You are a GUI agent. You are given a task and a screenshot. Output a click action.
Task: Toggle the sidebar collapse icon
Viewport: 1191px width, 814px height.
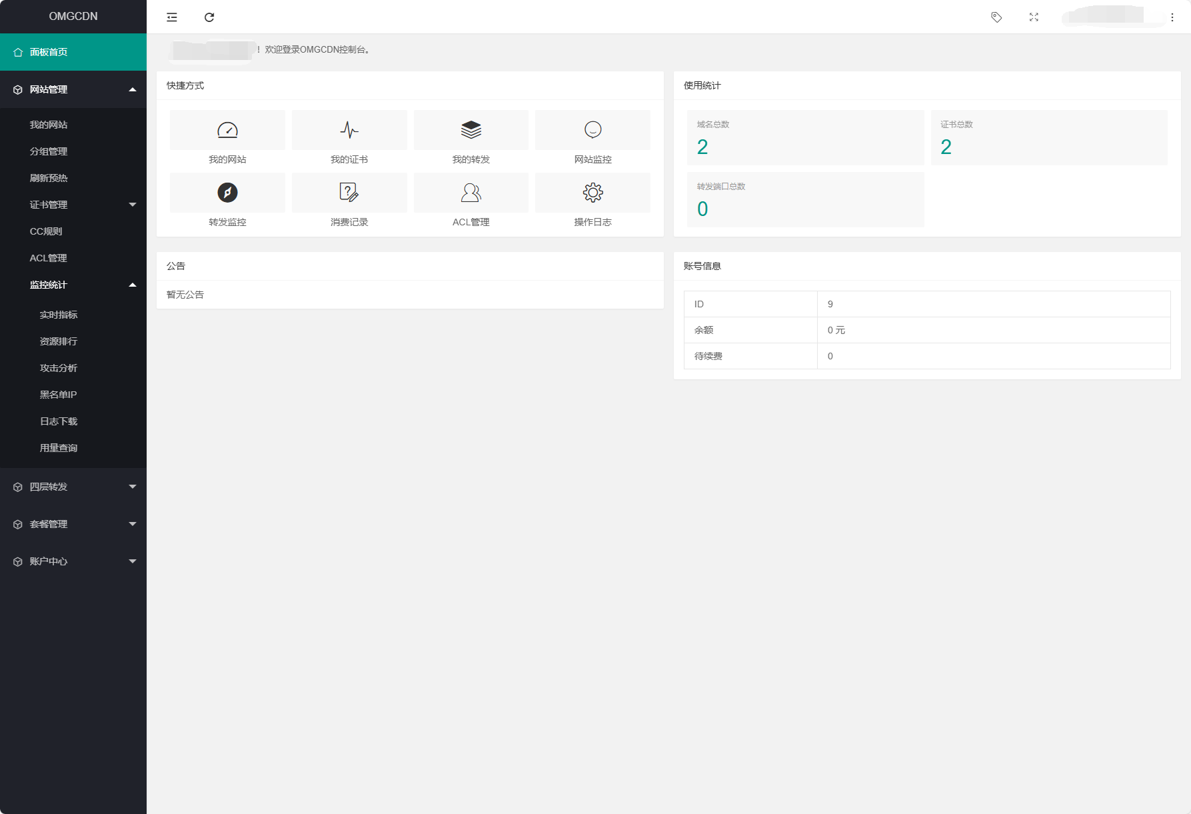[x=172, y=17]
